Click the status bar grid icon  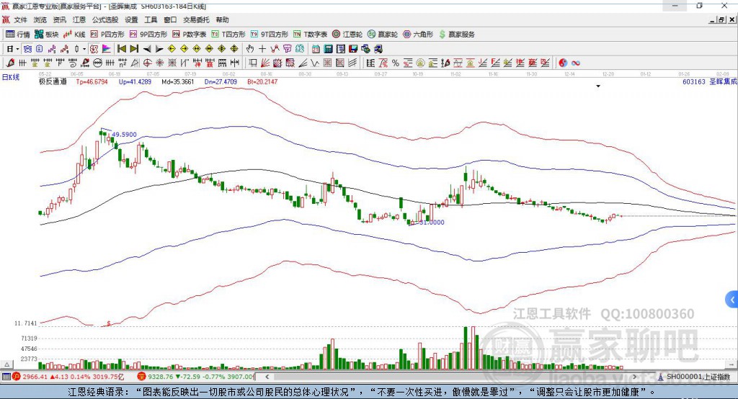pos(6,377)
